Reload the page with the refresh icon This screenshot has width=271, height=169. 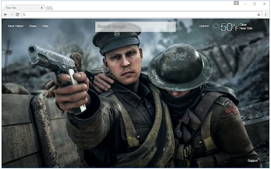tap(17, 15)
